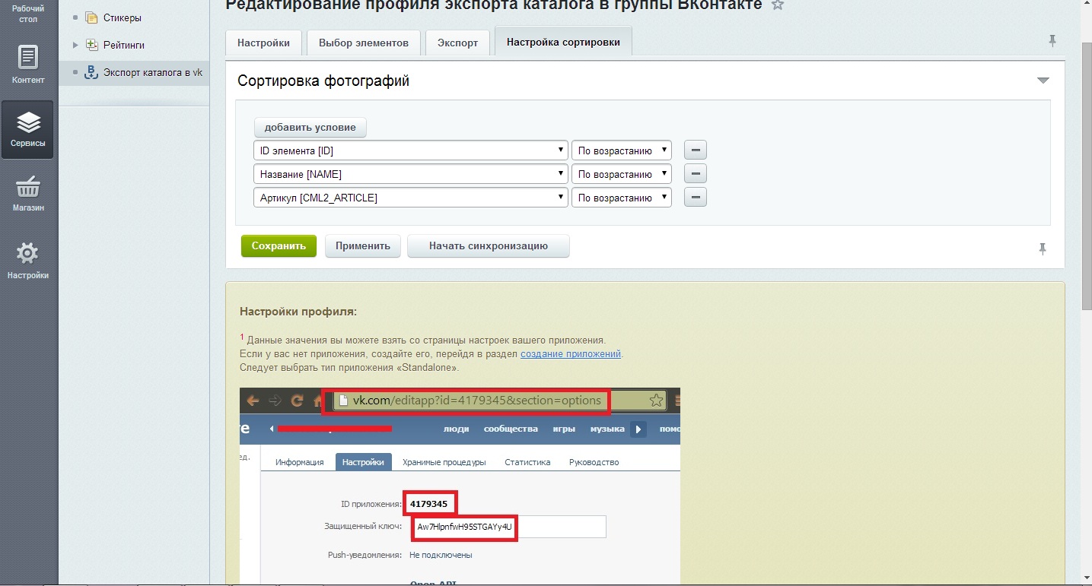Click the Сохранить button

coord(279,245)
